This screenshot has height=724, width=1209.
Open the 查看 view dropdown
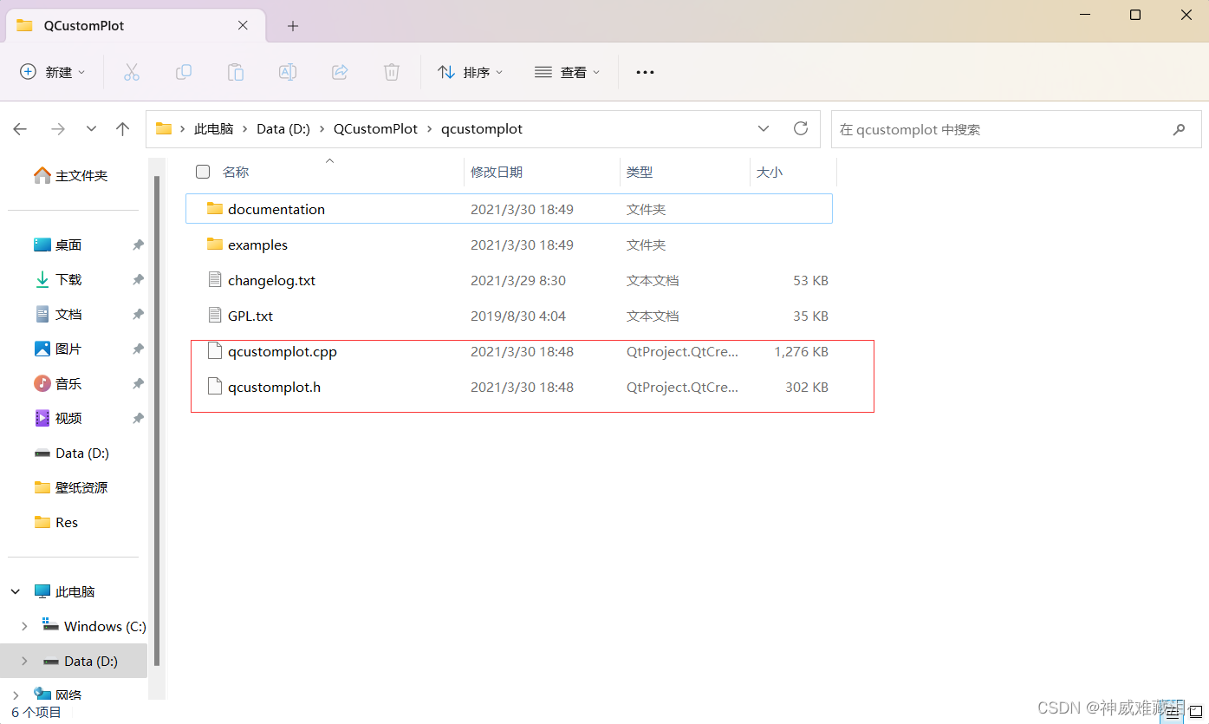(x=568, y=72)
